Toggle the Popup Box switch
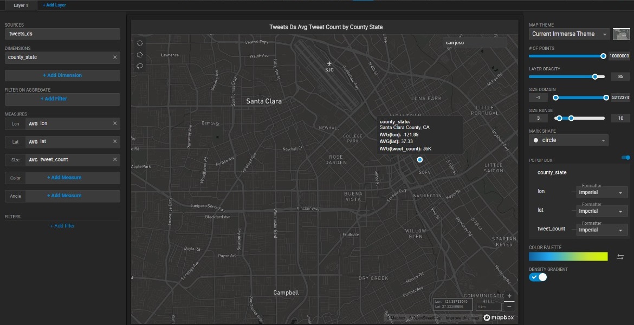Image resolution: width=634 pixels, height=325 pixels. (x=626, y=158)
